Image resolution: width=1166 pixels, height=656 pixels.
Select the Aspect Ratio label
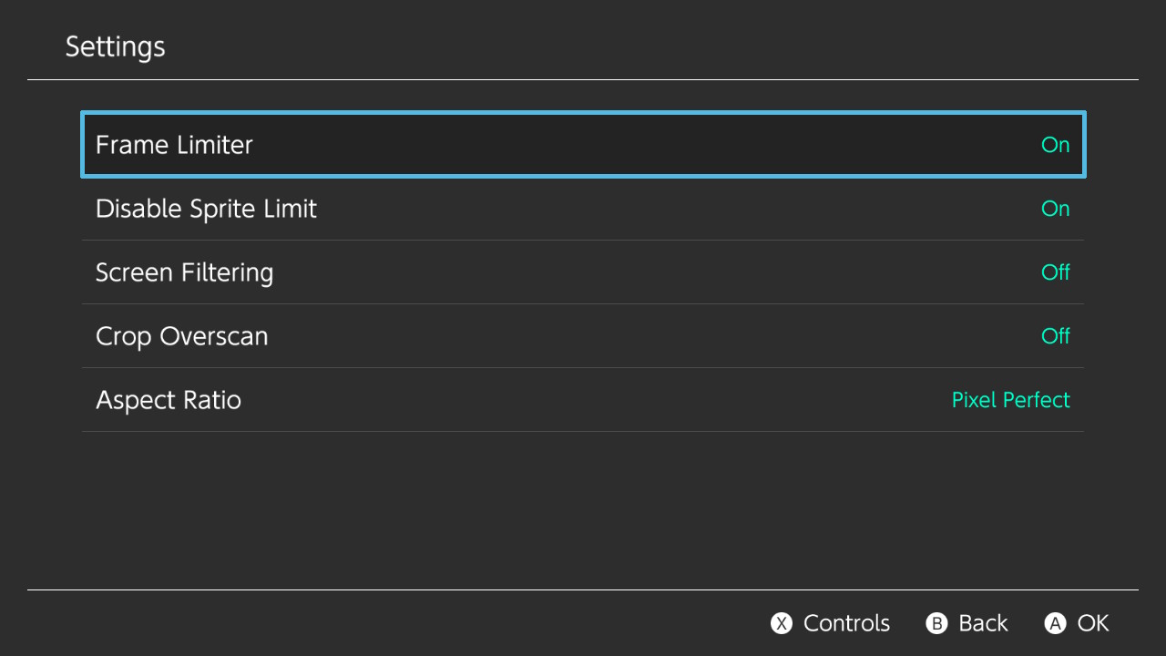[x=169, y=400]
